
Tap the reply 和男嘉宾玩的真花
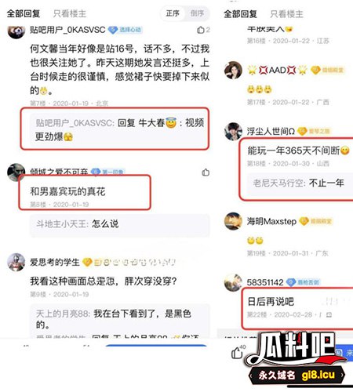[x=68, y=191]
